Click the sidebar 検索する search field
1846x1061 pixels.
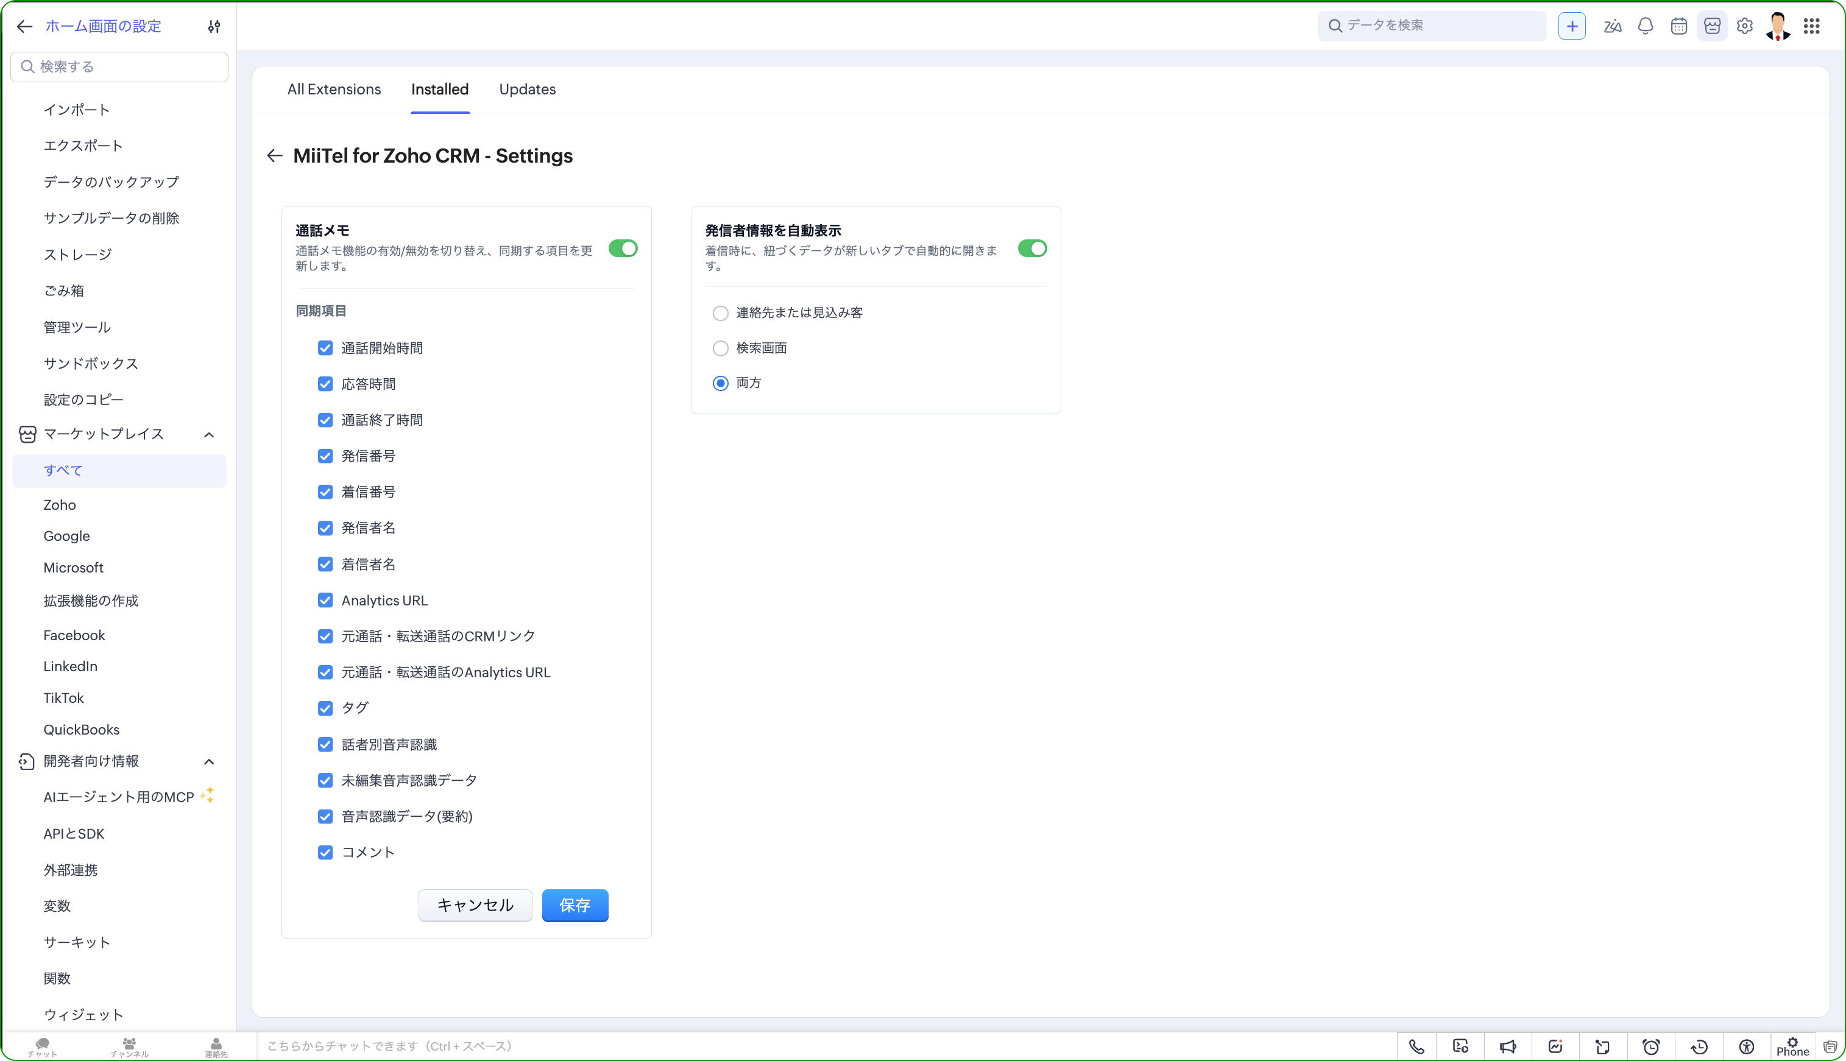point(119,67)
